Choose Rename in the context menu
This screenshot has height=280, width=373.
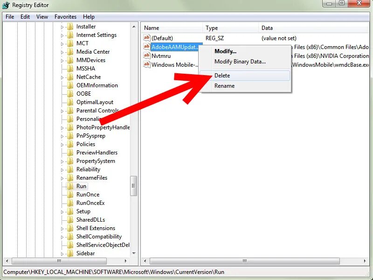tap(245, 86)
